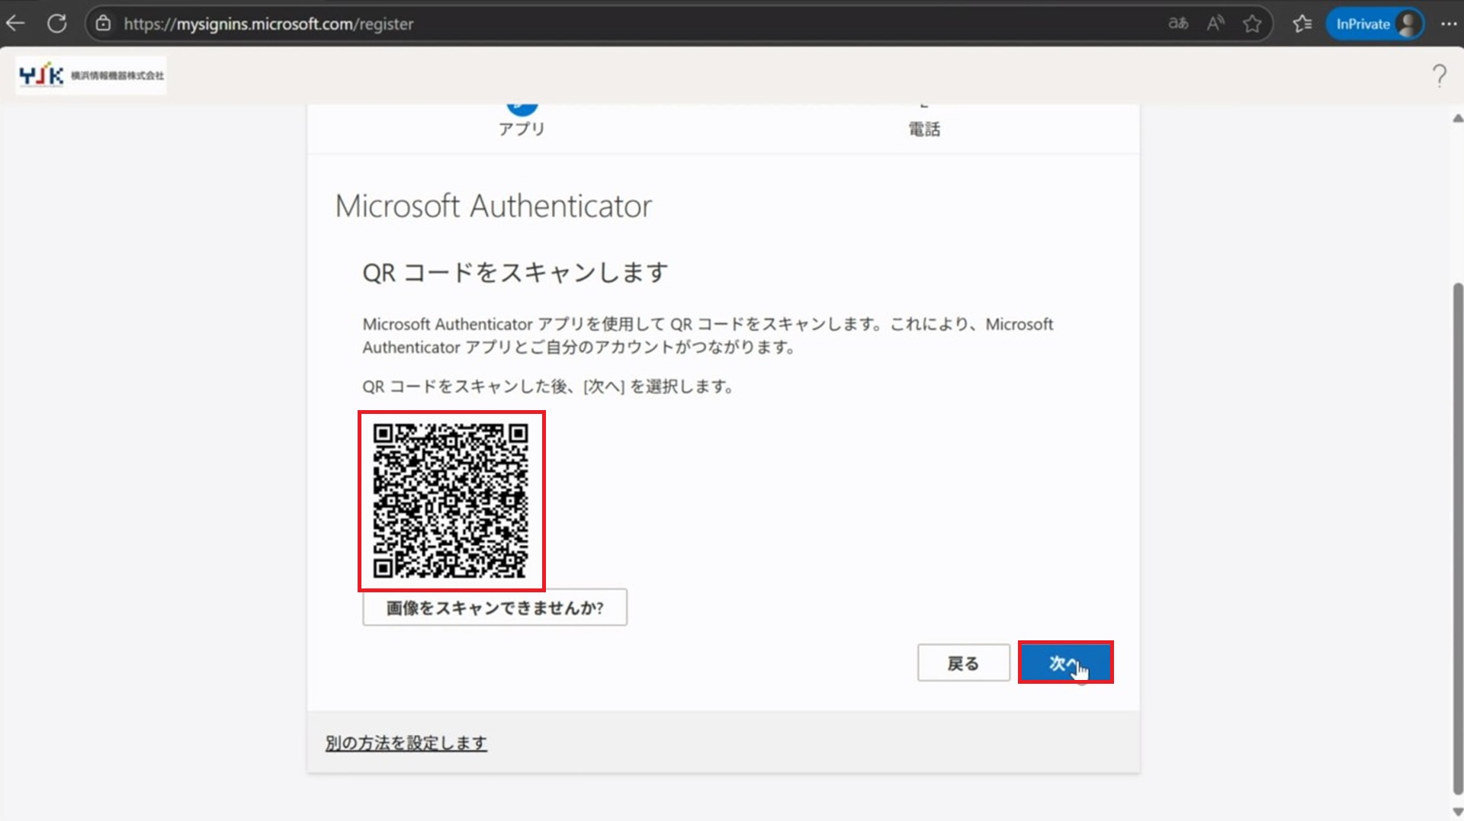Click the InPrivate profile button

1376,24
